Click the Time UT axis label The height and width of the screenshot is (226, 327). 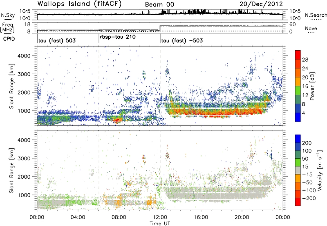tap(160, 223)
